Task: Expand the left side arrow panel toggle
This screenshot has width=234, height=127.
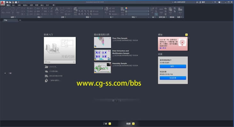Action: tap(5, 73)
